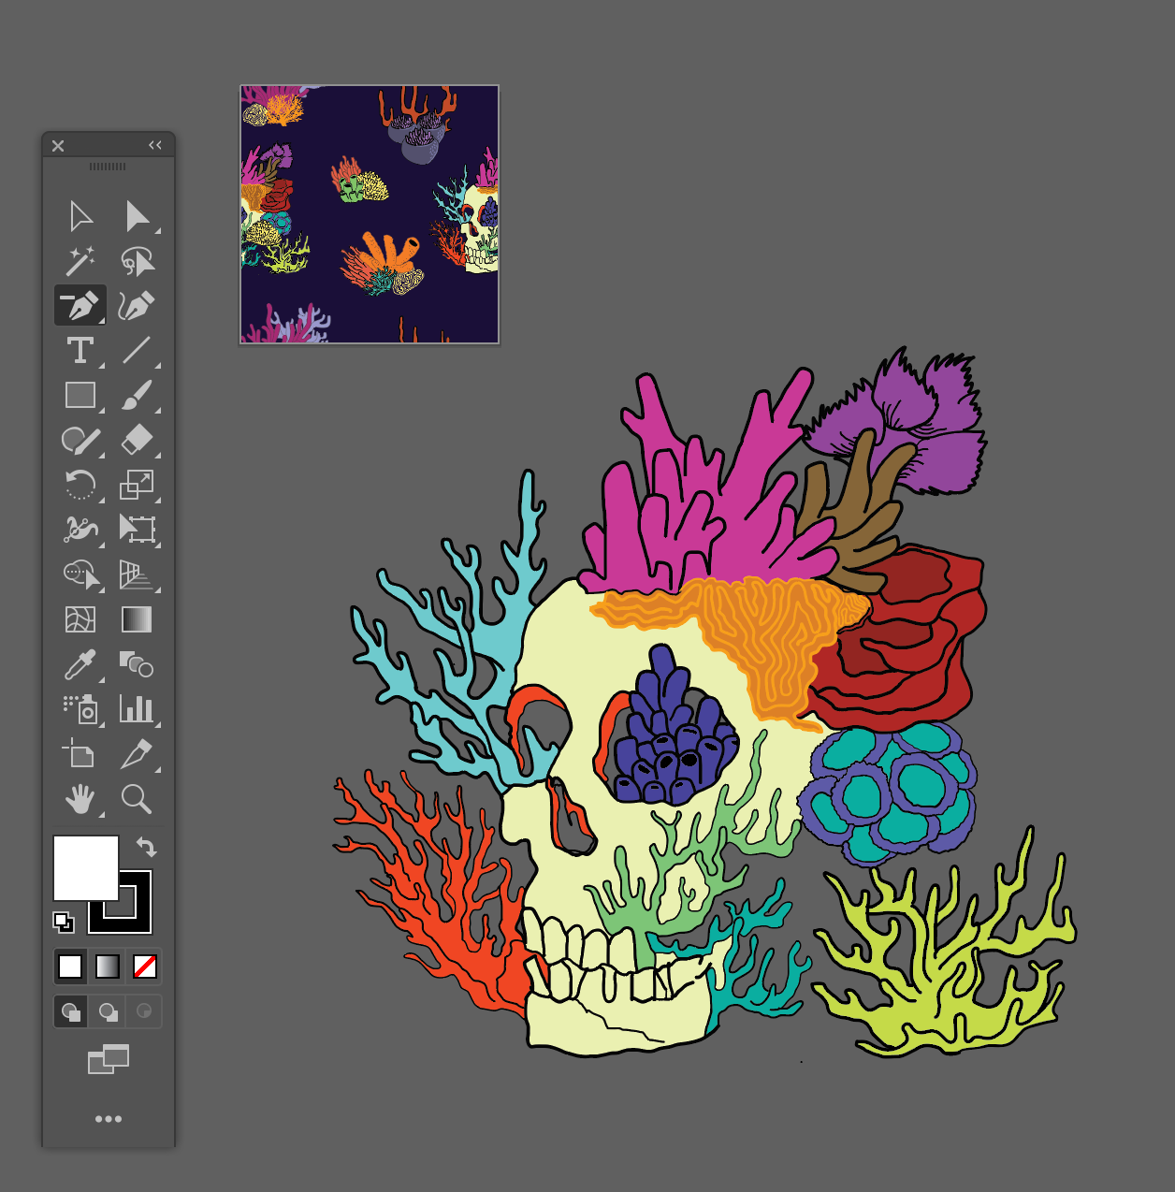Apply Gradient mode button
Viewport: 1175px width, 1192px height.
coord(108,967)
